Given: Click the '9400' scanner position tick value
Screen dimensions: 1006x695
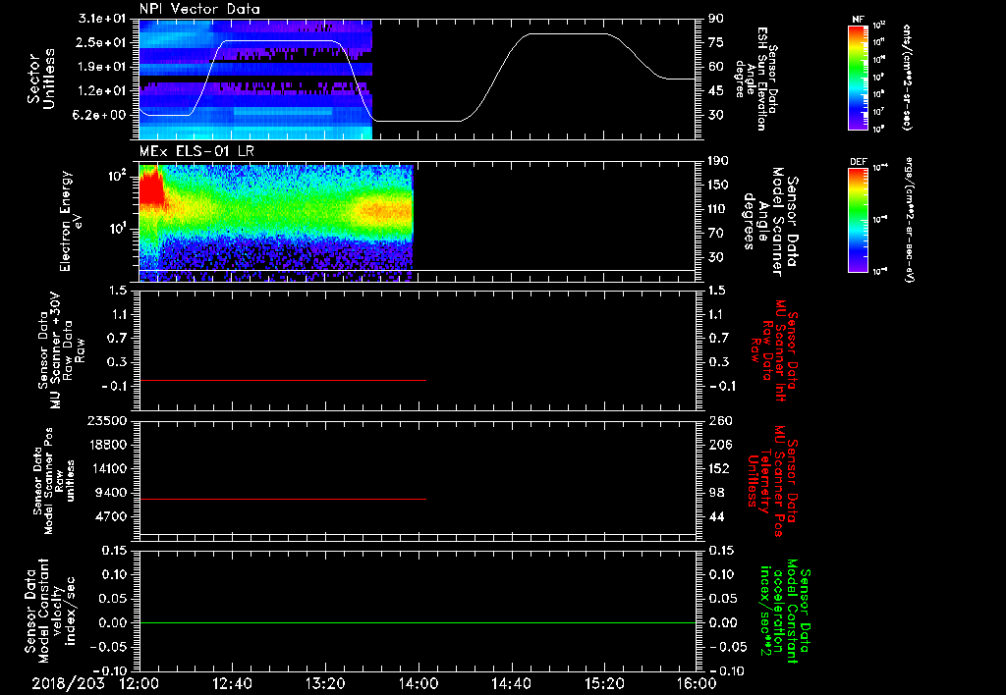Looking at the screenshot, I should click(111, 493).
